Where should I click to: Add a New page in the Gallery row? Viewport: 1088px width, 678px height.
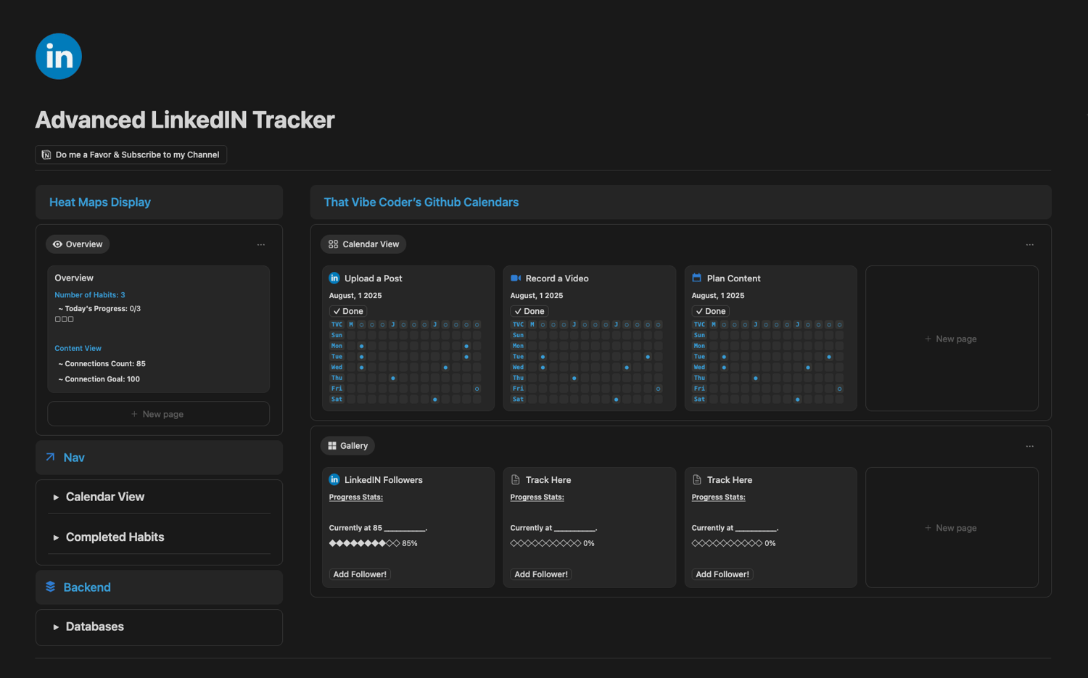click(x=952, y=528)
